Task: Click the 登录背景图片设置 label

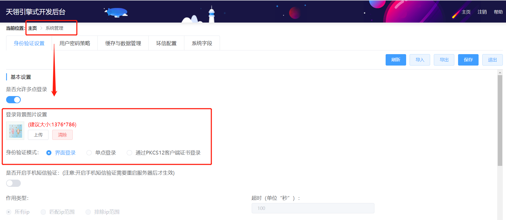Action: pyautogui.click(x=26, y=114)
